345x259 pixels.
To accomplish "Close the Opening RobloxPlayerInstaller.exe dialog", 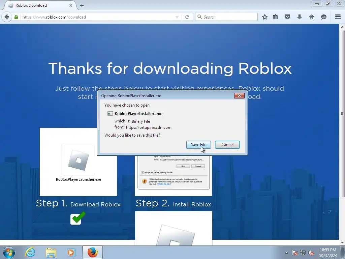I will coord(239,95).
